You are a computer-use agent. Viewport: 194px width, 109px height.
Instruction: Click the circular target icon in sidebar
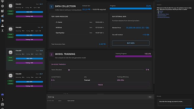pyautogui.click(x=2, y=6)
